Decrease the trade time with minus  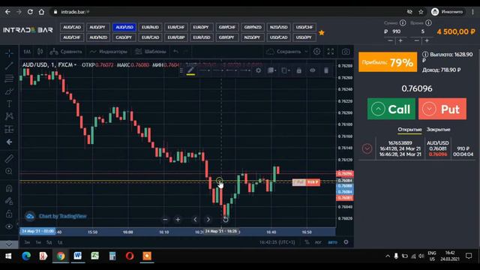point(417,40)
